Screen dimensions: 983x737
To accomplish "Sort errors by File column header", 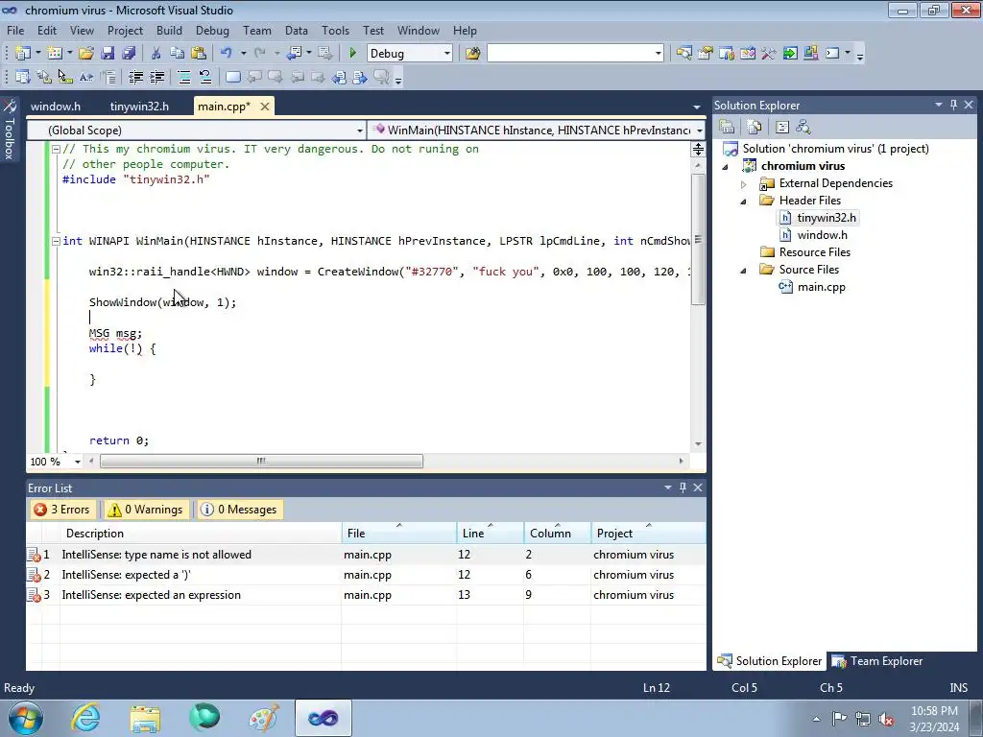I will tap(399, 534).
